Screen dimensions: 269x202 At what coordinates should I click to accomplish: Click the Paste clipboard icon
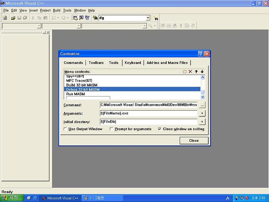point(46,18)
